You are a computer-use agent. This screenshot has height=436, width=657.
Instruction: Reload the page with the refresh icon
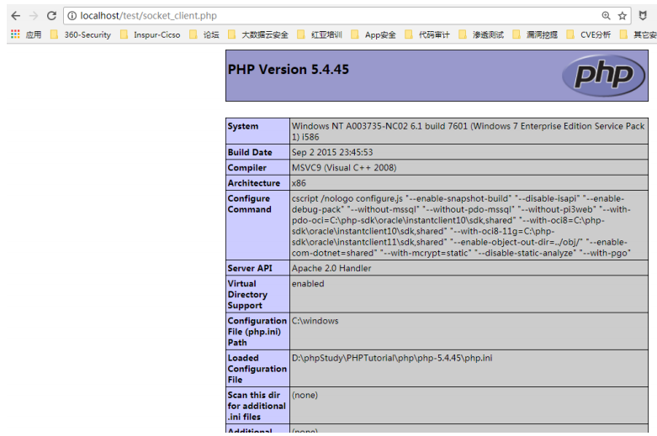coord(51,16)
